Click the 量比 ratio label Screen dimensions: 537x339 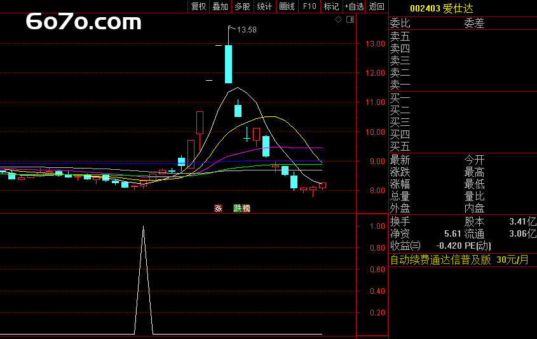tap(474, 196)
